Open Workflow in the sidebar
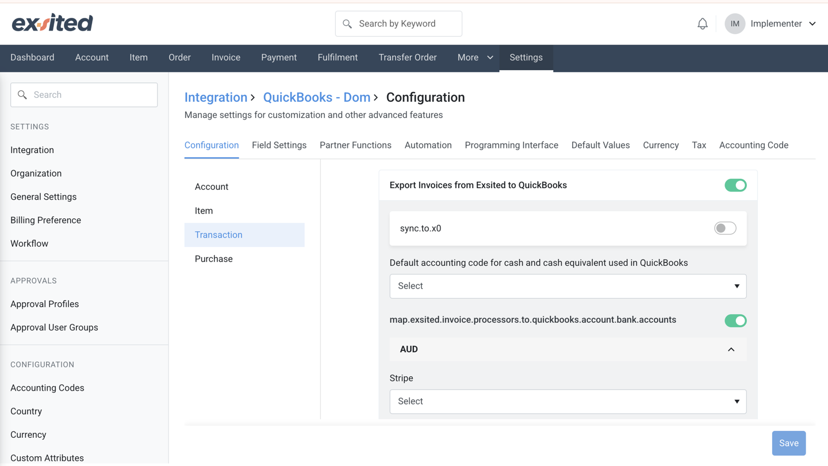 coord(29,243)
